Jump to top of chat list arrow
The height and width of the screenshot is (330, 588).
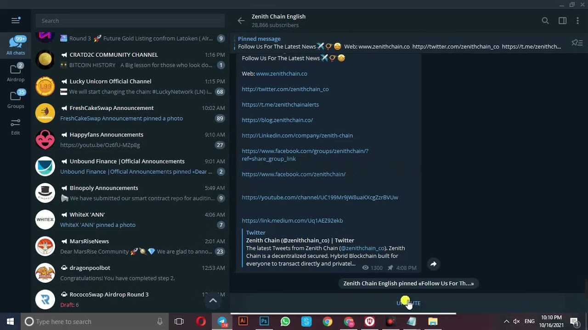(213, 300)
